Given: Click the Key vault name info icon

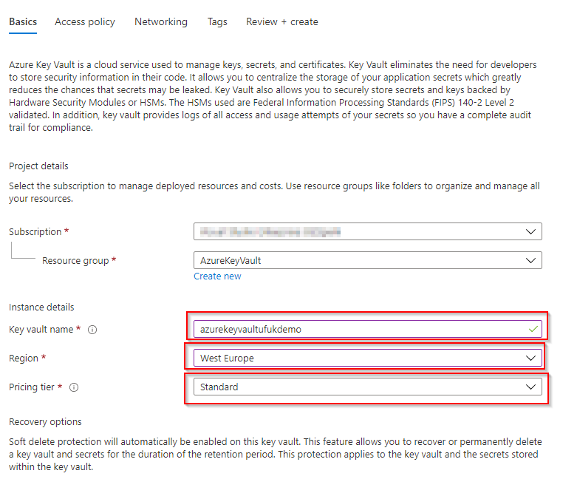Looking at the screenshot, I should [x=92, y=330].
